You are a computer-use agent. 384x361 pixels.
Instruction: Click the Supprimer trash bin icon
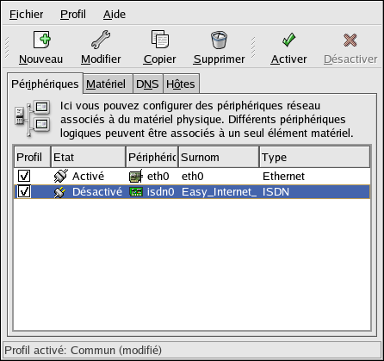click(219, 40)
